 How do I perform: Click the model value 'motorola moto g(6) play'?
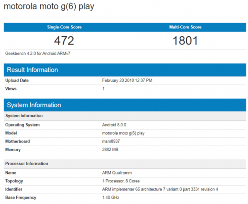123,133
